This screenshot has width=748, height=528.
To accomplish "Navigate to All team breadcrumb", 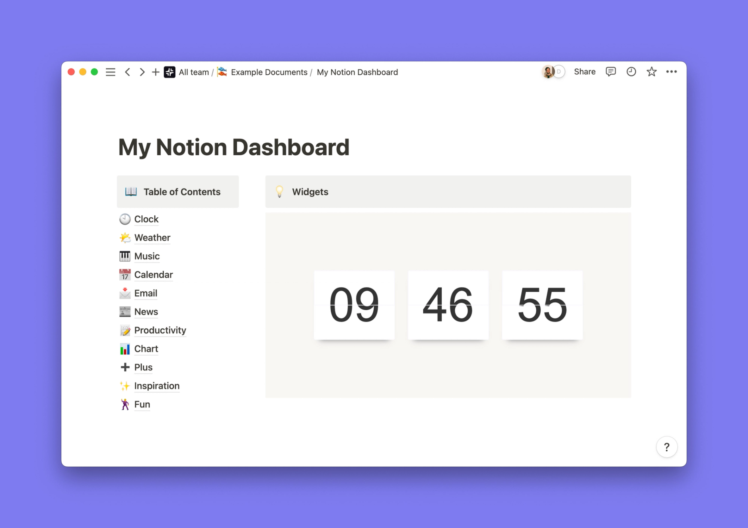I will coord(194,72).
